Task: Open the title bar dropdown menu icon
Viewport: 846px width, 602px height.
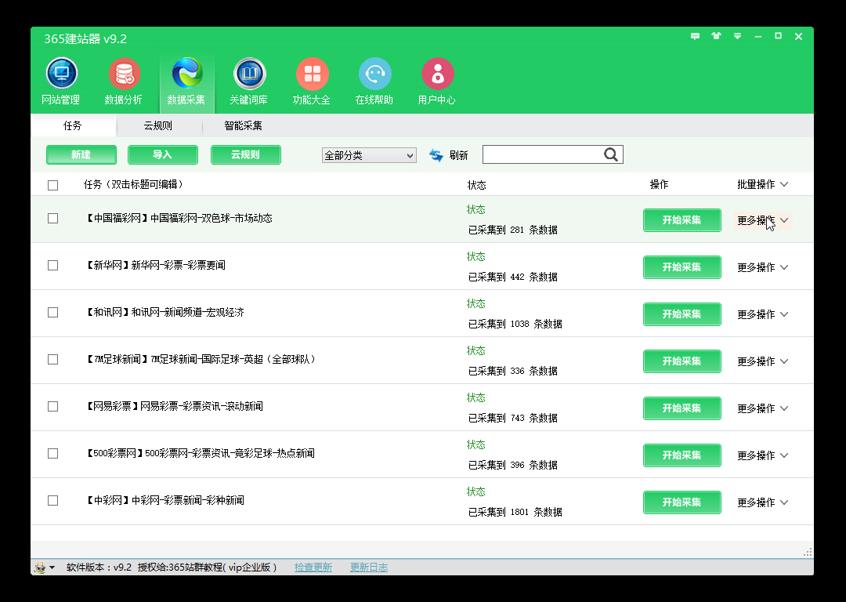Action: [x=737, y=36]
